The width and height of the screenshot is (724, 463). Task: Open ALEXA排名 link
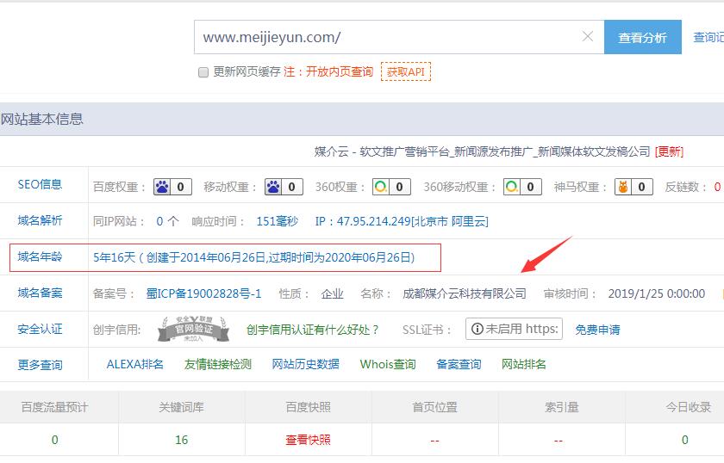click(134, 364)
